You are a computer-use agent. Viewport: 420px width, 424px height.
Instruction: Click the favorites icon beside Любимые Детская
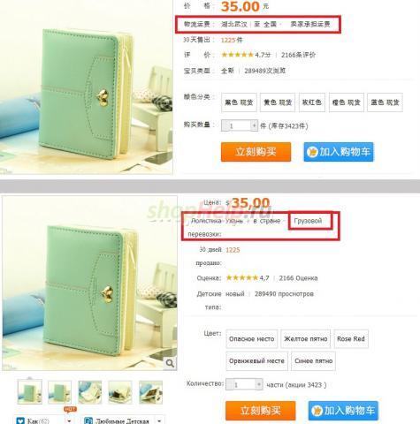pos(88,420)
